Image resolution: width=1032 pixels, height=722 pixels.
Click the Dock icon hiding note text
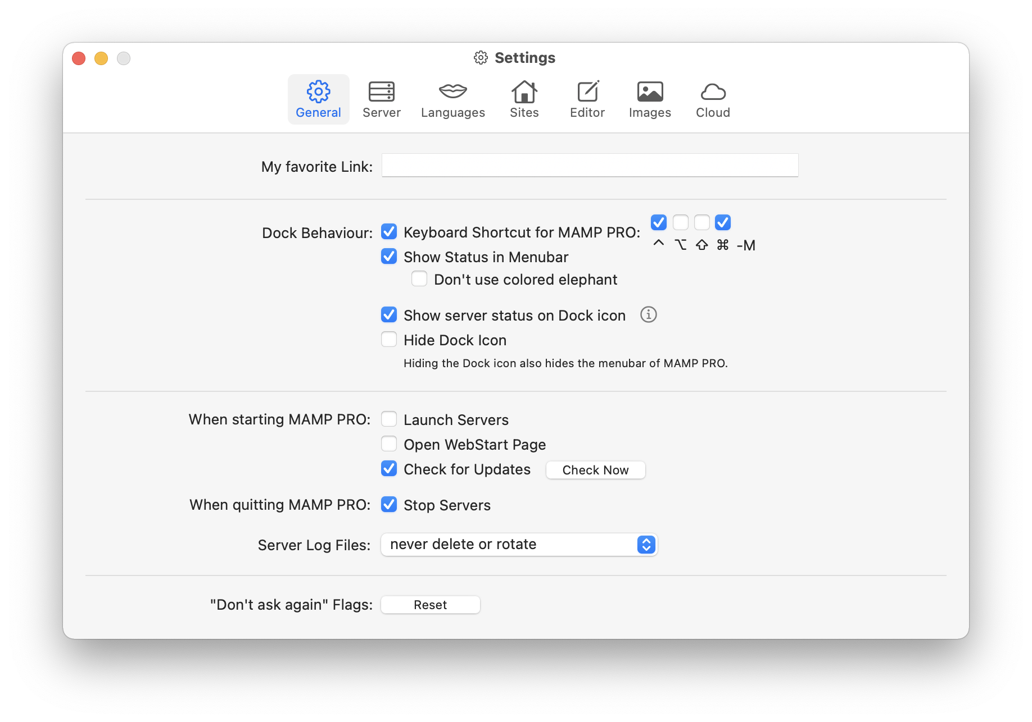pos(565,363)
